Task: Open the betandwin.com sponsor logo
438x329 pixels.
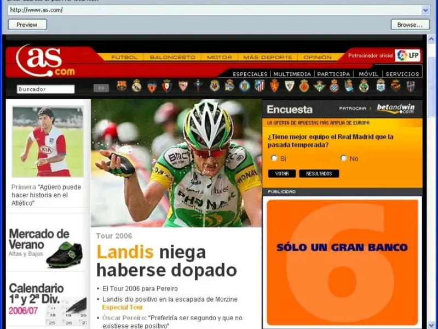Action: click(x=395, y=109)
